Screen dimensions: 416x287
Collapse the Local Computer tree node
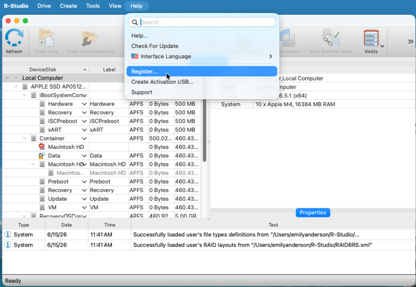pos(7,78)
